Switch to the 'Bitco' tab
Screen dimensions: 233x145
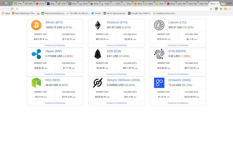138,4
